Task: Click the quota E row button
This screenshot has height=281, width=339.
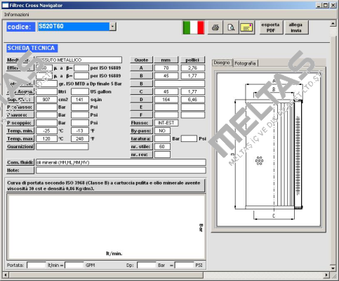Action: [141, 107]
